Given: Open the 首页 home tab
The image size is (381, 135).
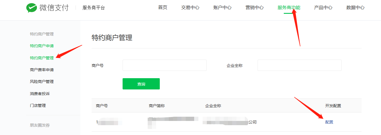Looking at the screenshot, I should click(163, 8).
